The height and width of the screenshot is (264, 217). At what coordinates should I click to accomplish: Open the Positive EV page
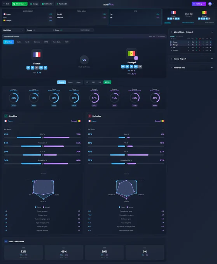pyautogui.click(x=62, y=4)
